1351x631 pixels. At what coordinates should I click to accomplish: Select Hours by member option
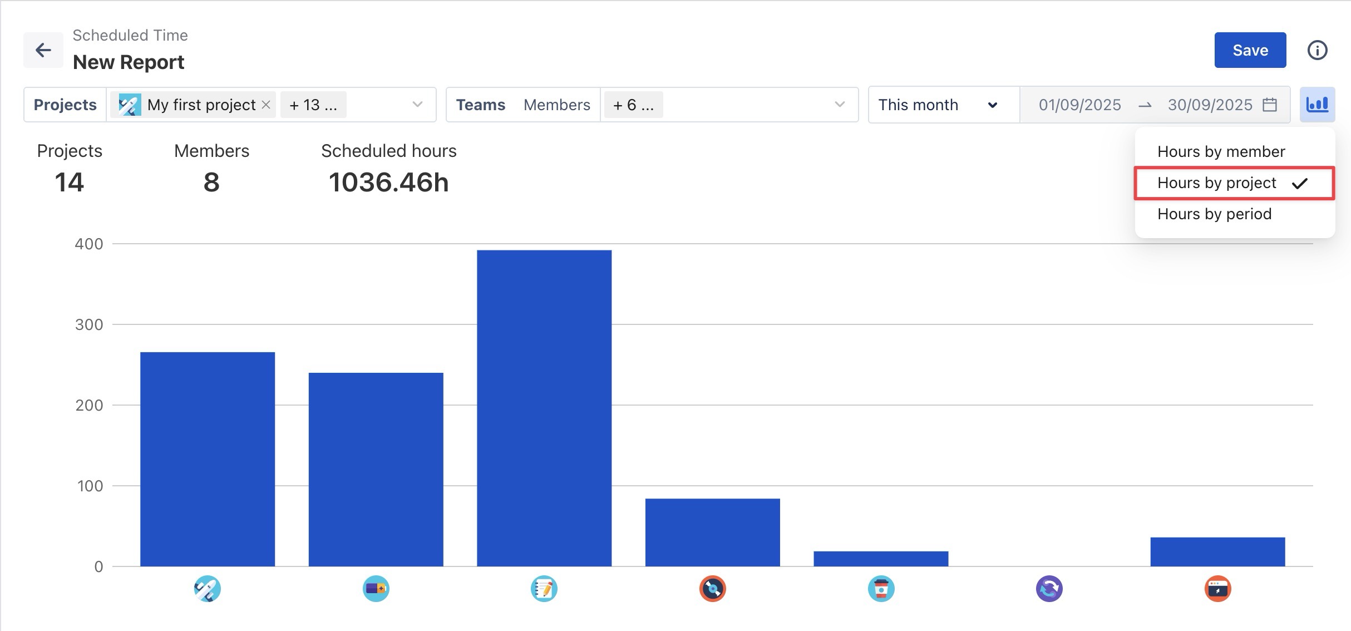coord(1221,151)
